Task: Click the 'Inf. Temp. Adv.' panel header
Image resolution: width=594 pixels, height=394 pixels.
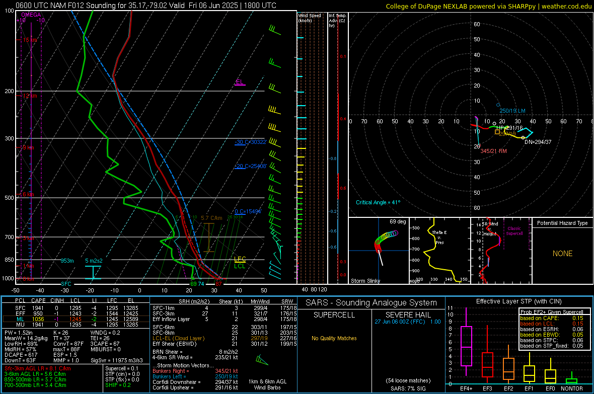Action: click(x=337, y=21)
